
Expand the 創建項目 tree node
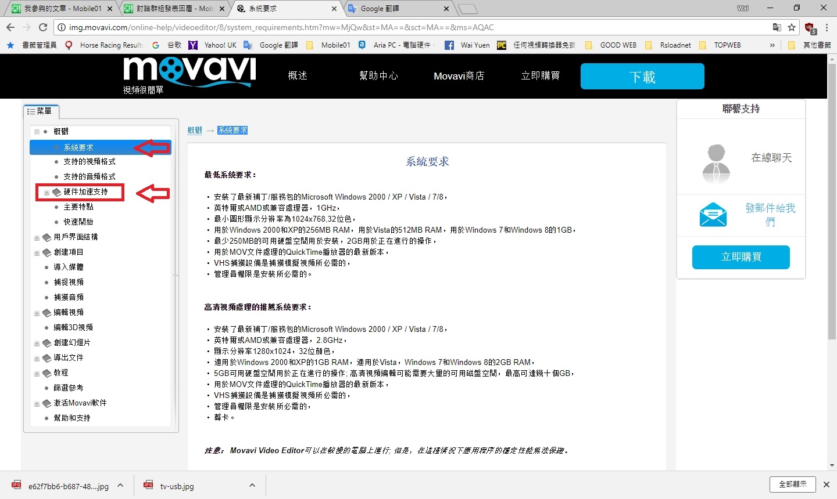[x=37, y=253]
